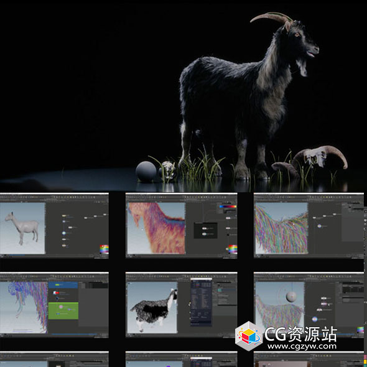Open thumbnail showing the white untextured goat model
This screenshot has height=367, width=367.
[54, 226]
